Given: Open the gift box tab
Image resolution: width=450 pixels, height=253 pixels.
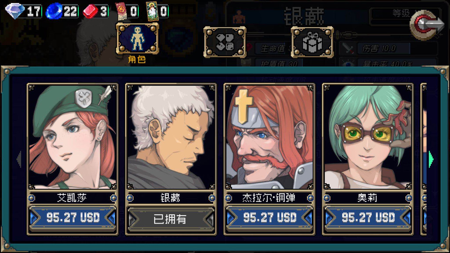Looking at the screenshot, I should [312, 42].
